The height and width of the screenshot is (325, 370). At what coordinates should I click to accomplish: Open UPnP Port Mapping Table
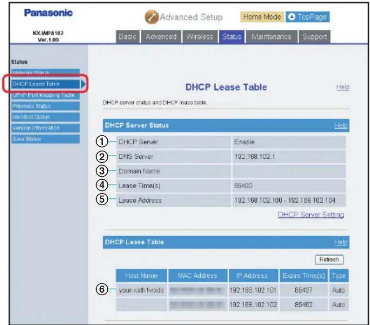coord(45,95)
